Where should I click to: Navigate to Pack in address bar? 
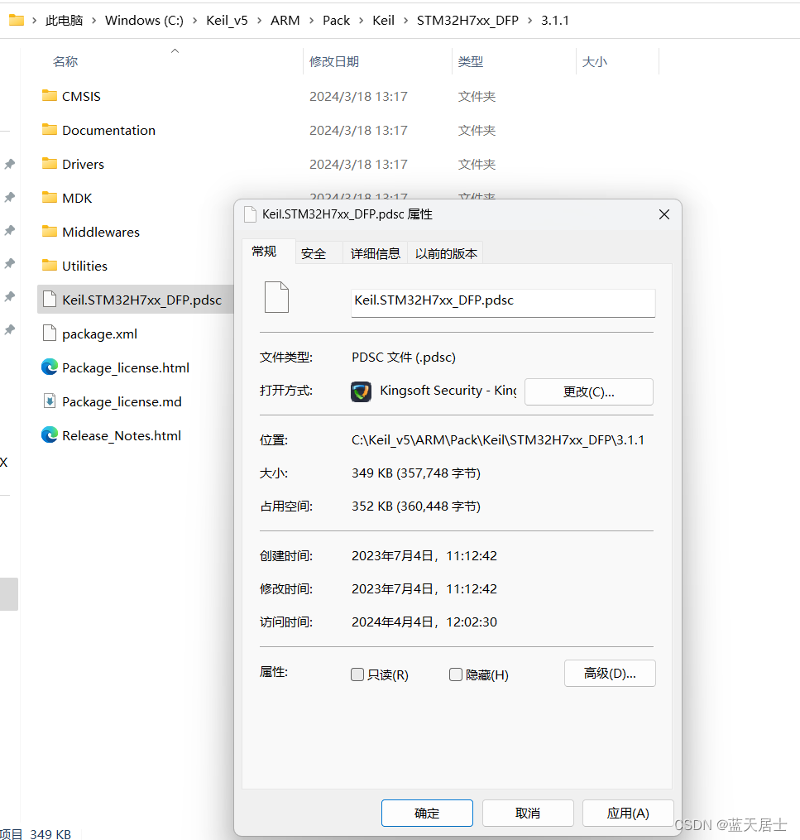pos(336,21)
